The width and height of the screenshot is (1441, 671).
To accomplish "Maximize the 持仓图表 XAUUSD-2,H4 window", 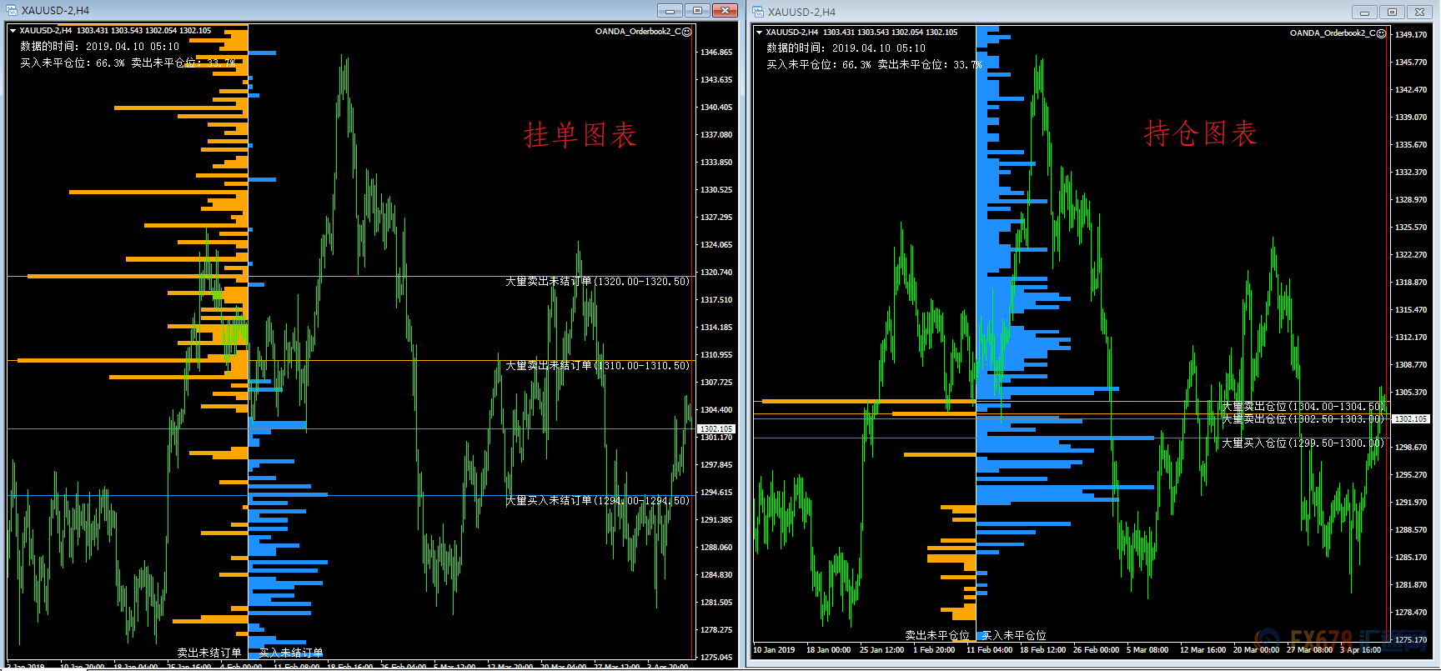I will coord(1392,12).
